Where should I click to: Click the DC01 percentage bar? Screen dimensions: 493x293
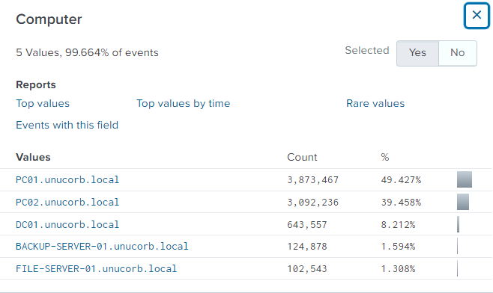pyautogui.click(x=459, y=224)
